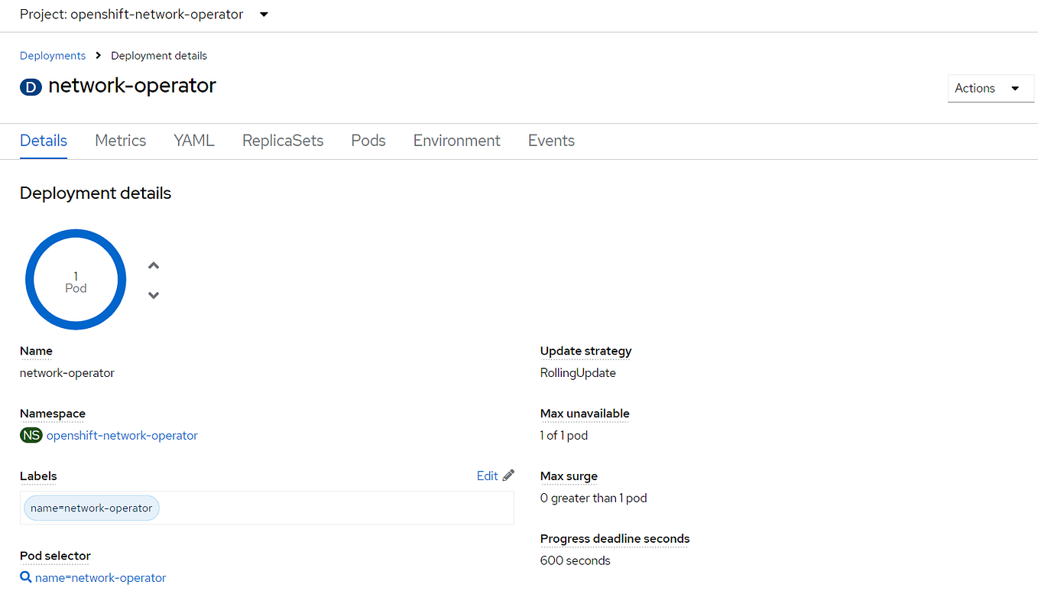Switch to the Pods tab

point(368,141)
